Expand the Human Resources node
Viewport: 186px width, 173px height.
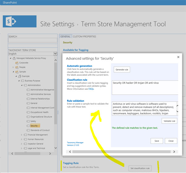(x=22, y=139)
